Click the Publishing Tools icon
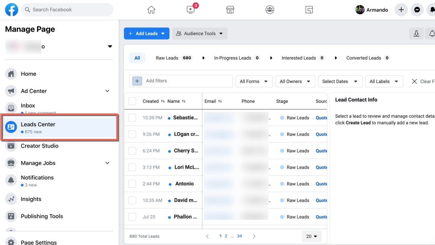The image size is (435, 245). [x=11, y=216]
